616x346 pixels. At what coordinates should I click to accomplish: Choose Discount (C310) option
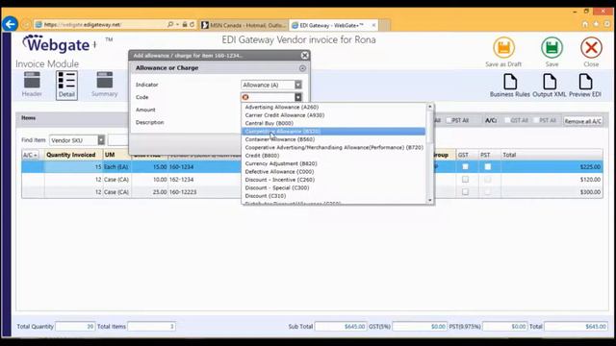coord(333,196)
